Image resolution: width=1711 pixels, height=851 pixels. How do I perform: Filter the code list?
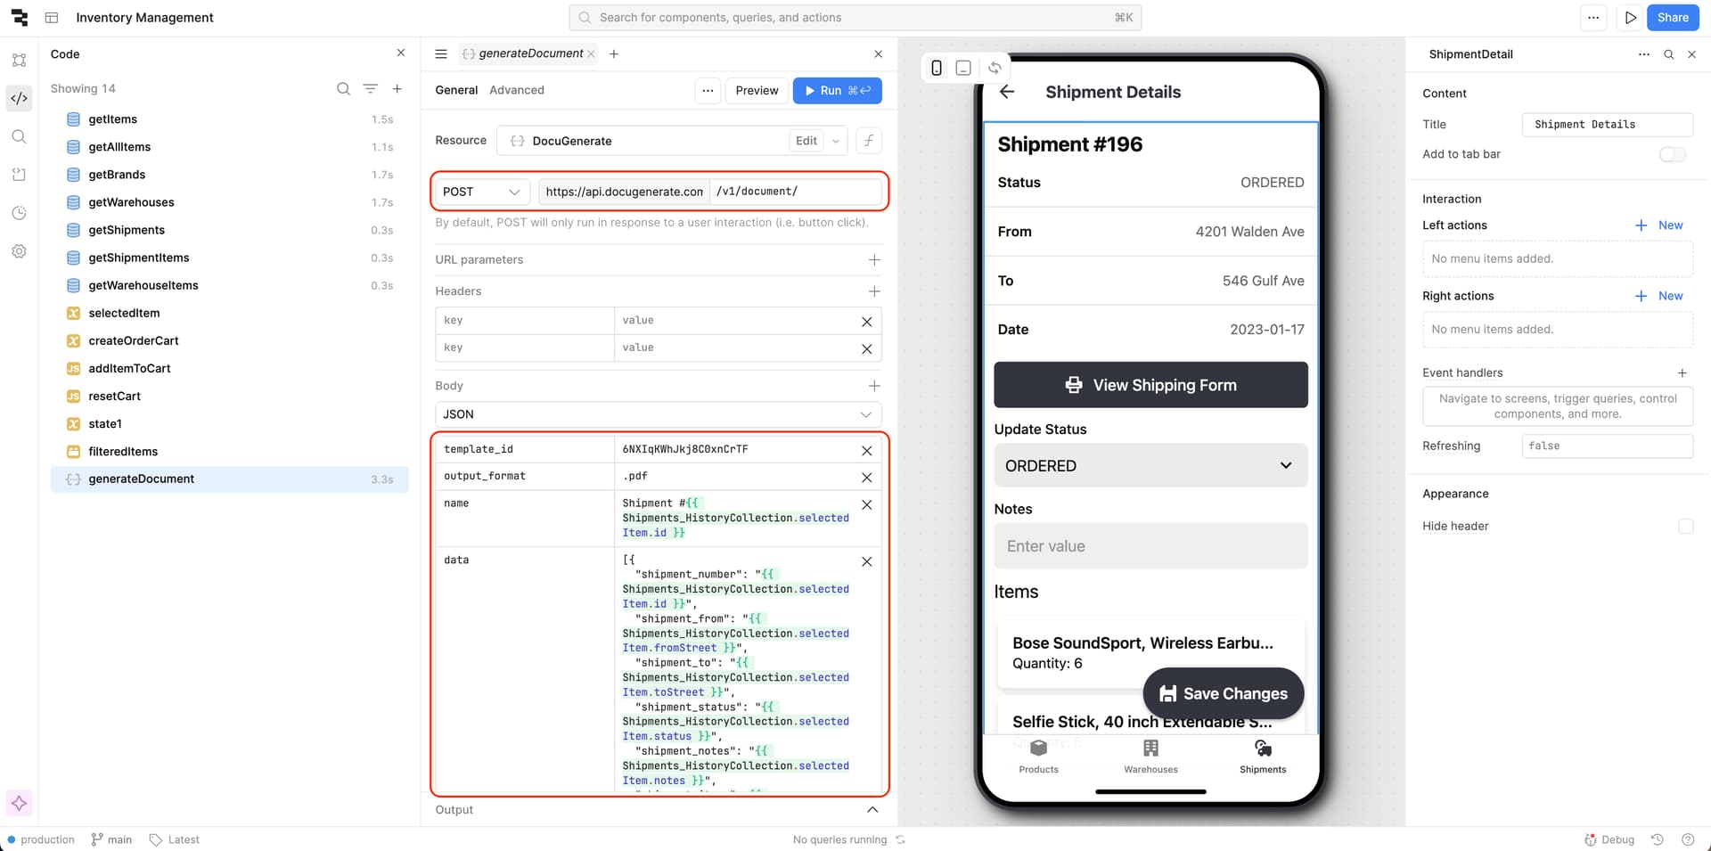pyautogui.click(x=371, y=88)
